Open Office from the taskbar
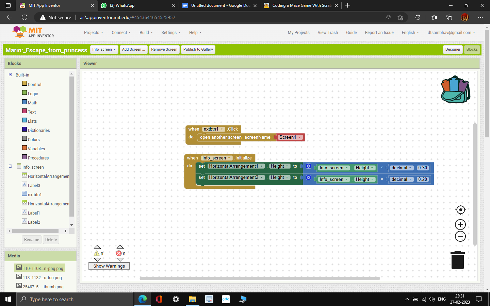Screen dimensions: 490x306 (159, 299)
